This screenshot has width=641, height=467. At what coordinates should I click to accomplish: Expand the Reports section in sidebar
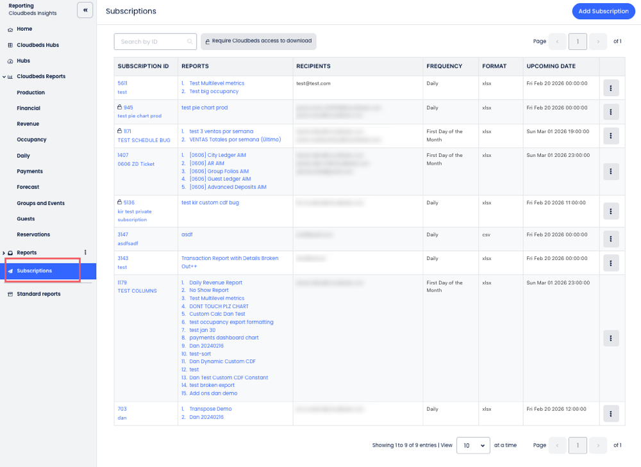[4, 253]
